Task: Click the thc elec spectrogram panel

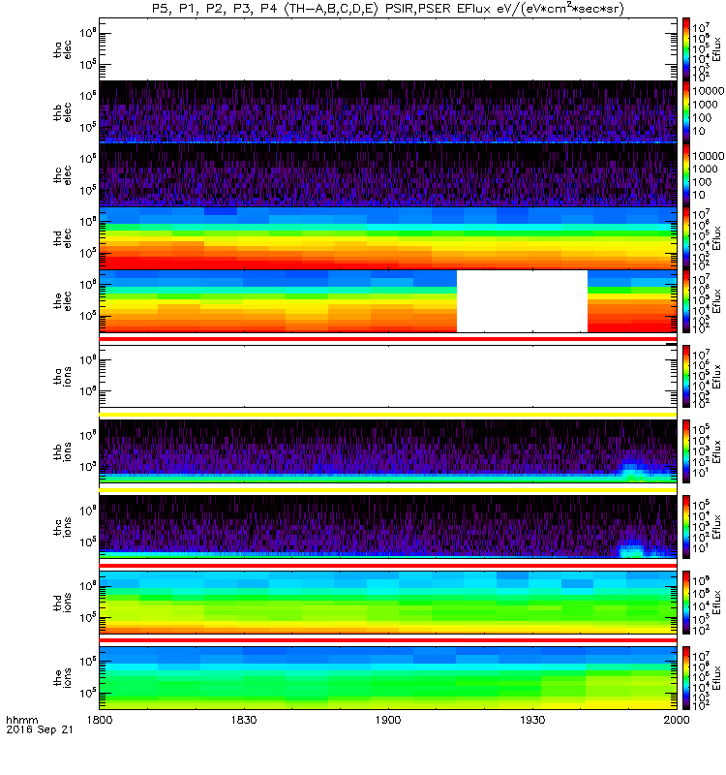Action: tap(388, 175)
